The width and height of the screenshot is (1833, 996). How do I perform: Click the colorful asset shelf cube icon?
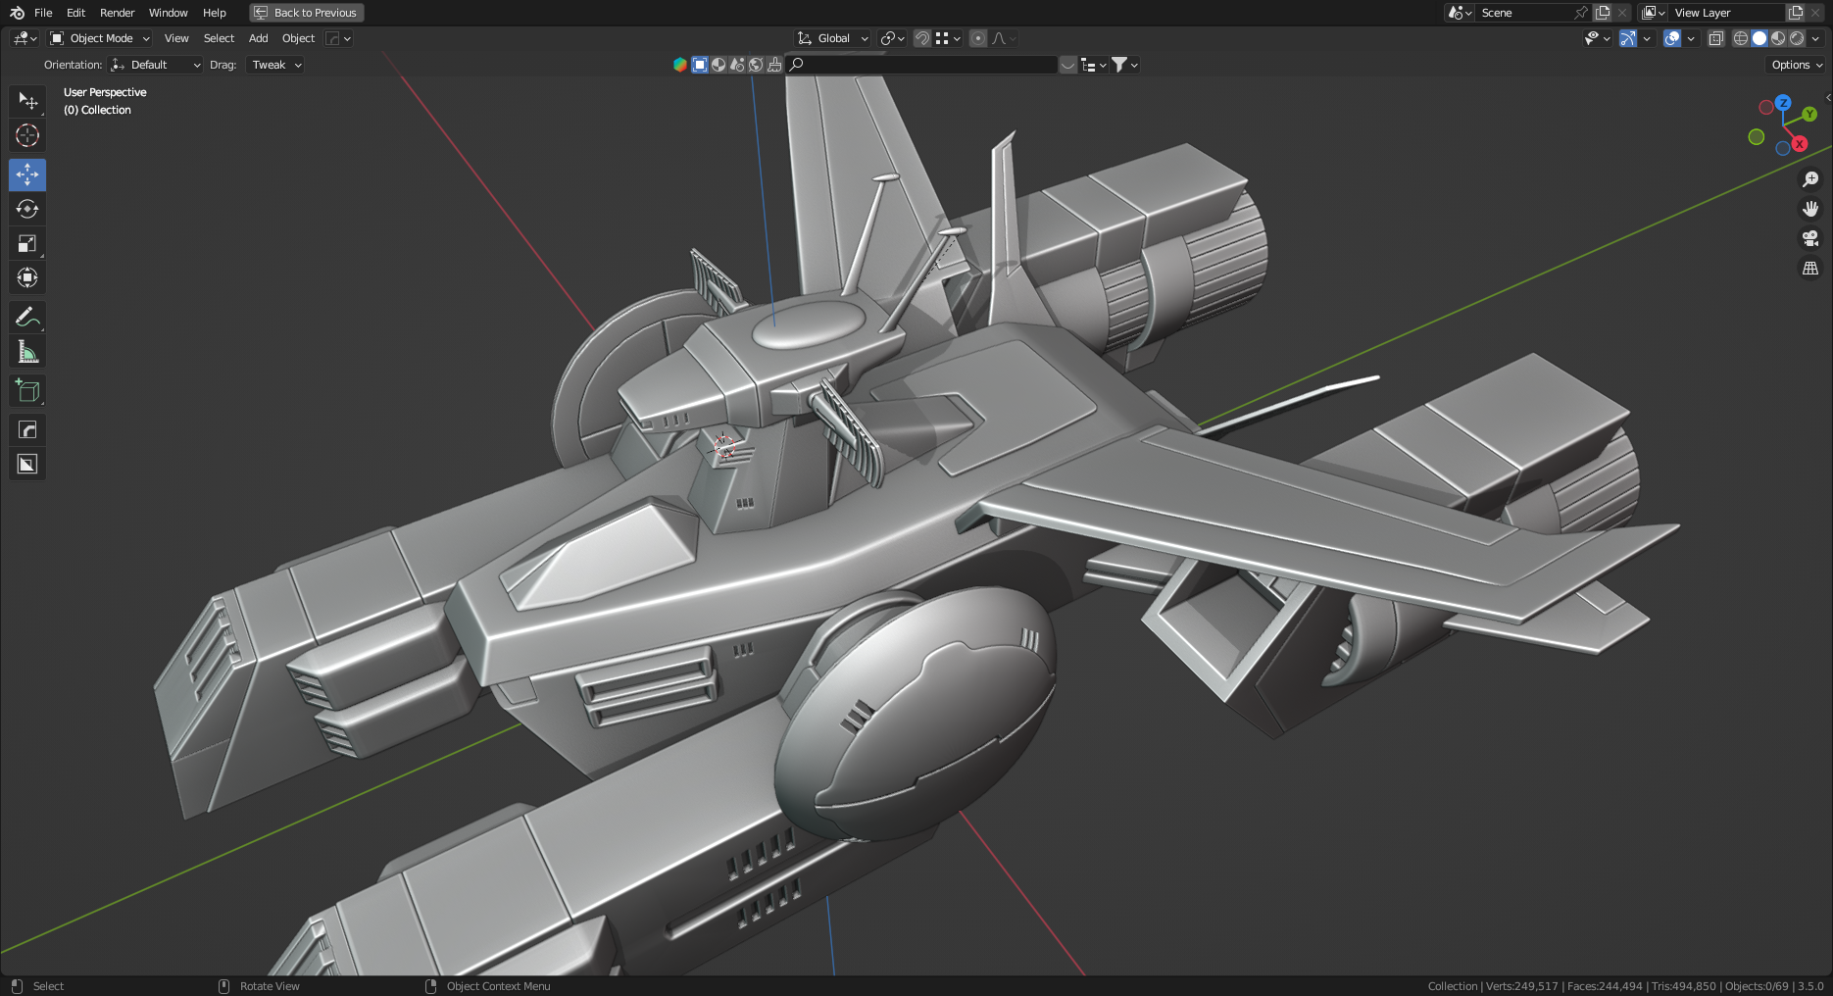point(680,65)
